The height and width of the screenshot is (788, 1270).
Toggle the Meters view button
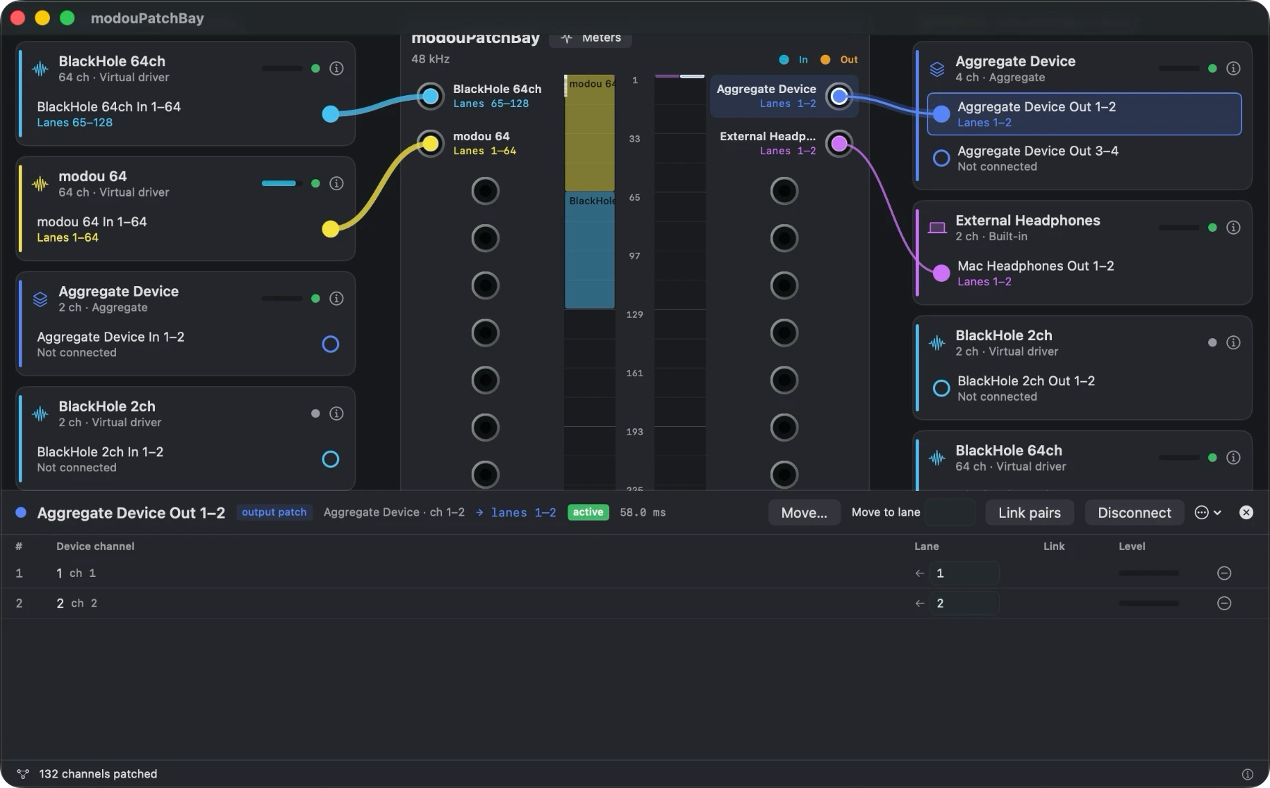(x=591, y=38)
